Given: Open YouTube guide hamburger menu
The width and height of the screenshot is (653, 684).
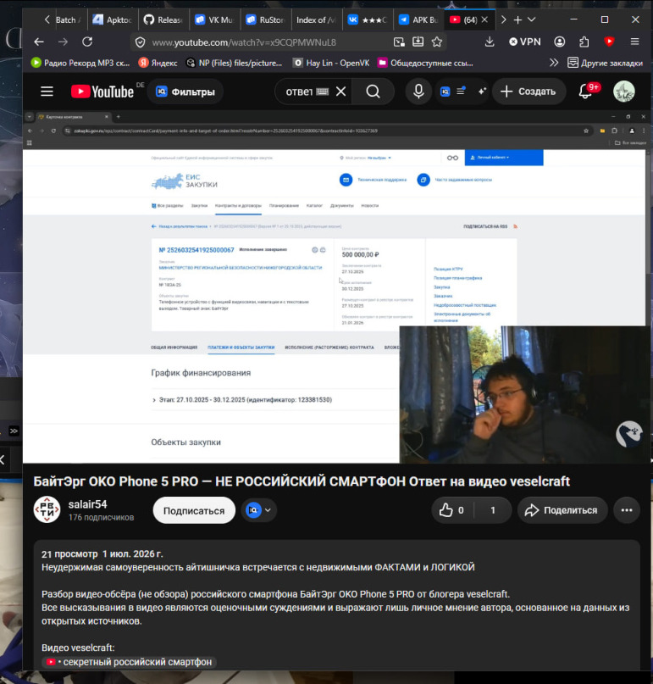Looking at the screenshot, I should tap(47, 92).
